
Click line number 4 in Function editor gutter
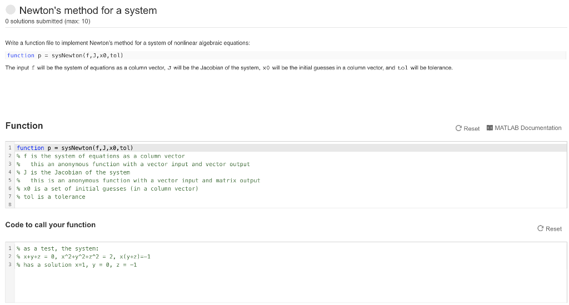(x=10, y=172)
